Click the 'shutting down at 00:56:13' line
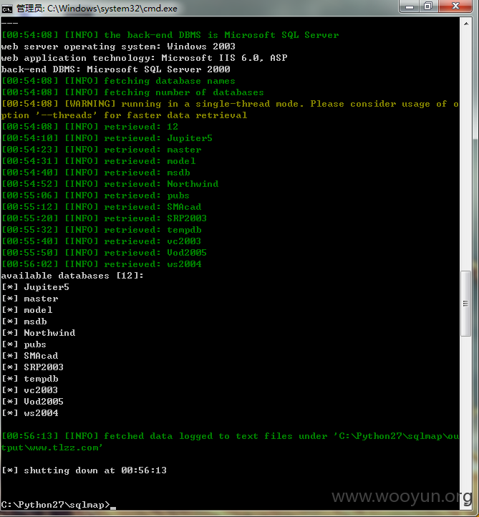 click(84, 470)
